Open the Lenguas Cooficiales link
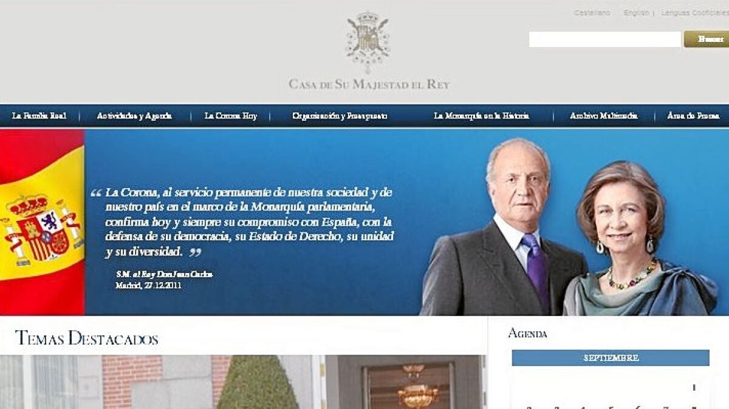The height and width of the screenshot is (409, 729). [694, 13]
